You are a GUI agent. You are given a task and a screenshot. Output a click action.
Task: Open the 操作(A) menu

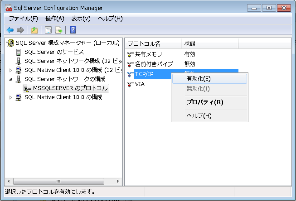55,19
